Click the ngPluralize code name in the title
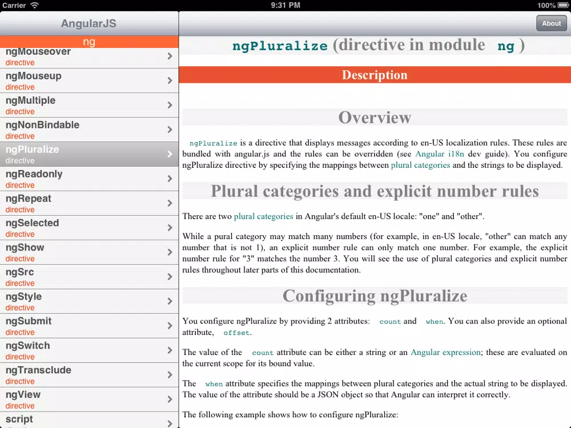 (x=280, y=46)
